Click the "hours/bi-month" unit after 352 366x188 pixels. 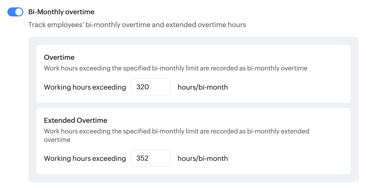203,158
